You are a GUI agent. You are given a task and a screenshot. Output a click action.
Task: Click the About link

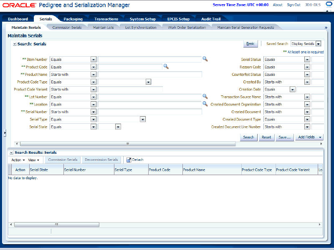tap(278, 5)
